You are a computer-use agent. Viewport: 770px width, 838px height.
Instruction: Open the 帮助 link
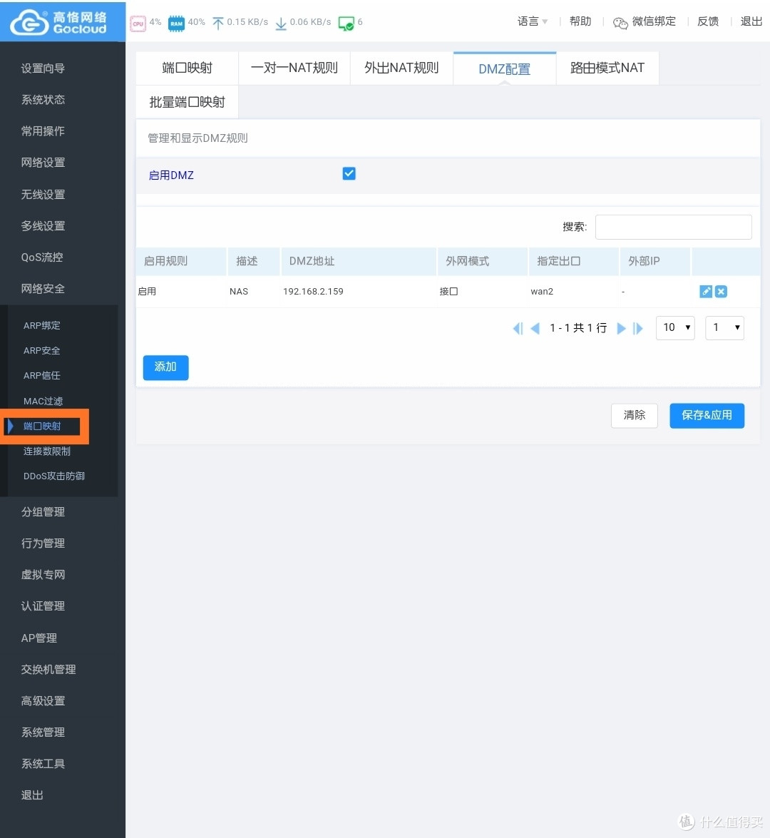click(x=580, y=21)
